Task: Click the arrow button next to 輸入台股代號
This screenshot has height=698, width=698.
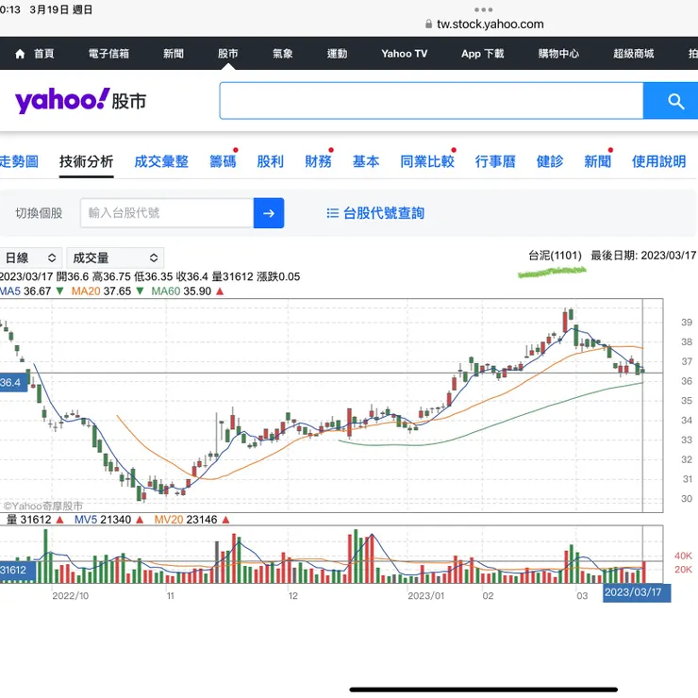Action: [269, 213]
